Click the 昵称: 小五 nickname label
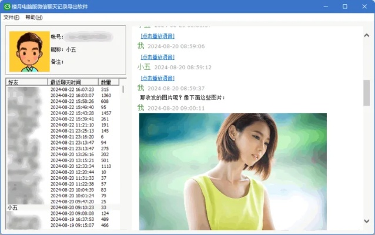 63,50
